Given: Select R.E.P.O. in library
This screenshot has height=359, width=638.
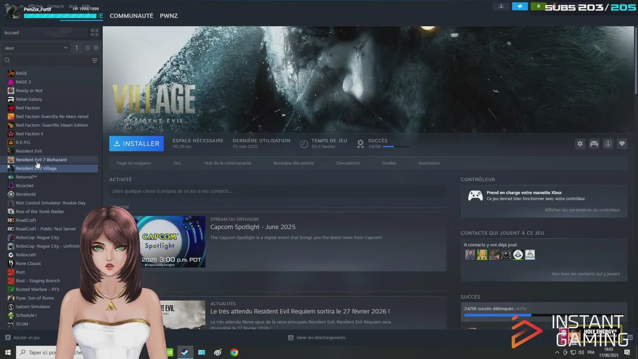Looking at the screenshot, I should point(50,143).
